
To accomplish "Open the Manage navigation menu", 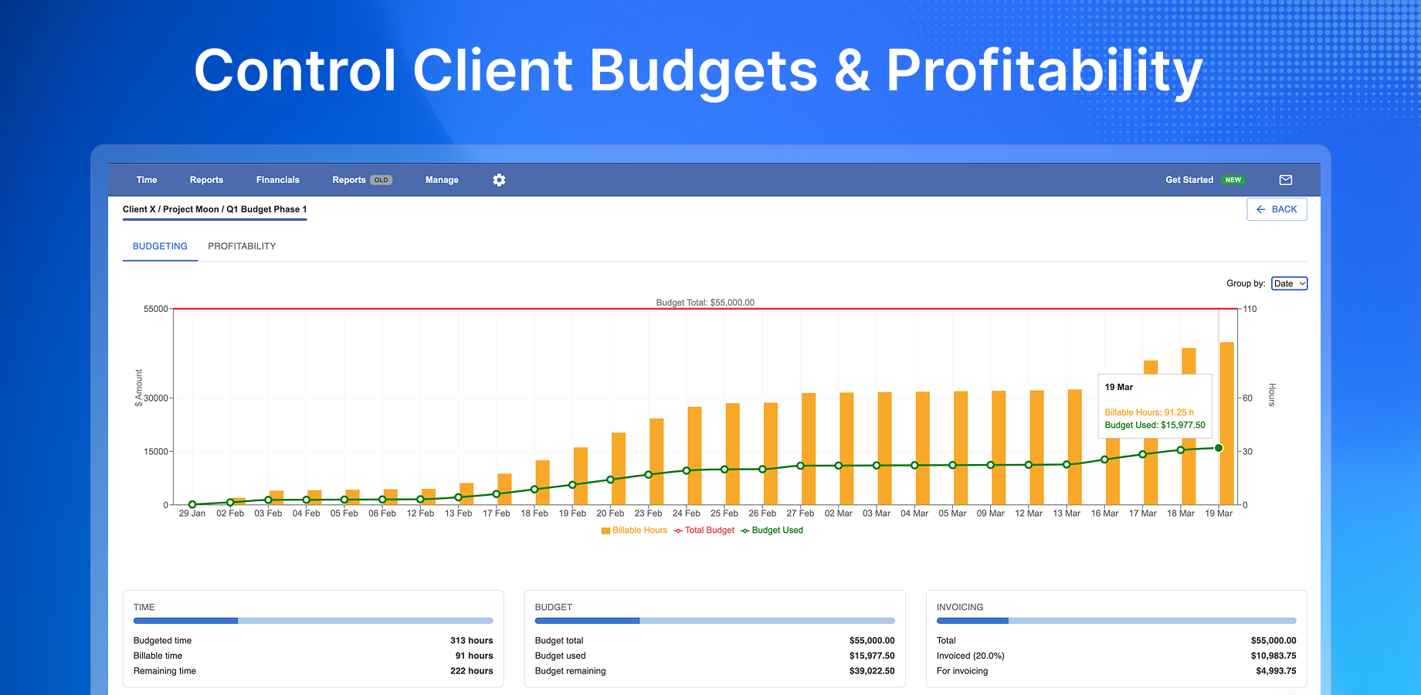I will coord(441,179).
